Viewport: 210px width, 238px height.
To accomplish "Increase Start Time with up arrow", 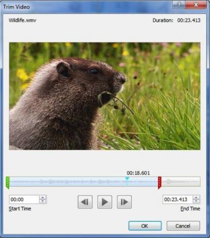I will [42, 197].
